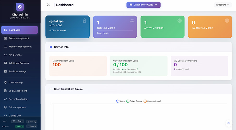
Task: Click the people icon on Total Members card
Action: tap(132, 21)
